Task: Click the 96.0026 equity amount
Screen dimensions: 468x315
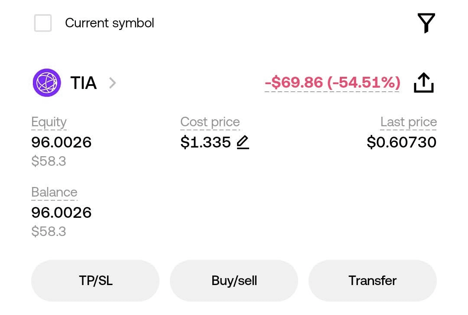Action: (62, 142)
